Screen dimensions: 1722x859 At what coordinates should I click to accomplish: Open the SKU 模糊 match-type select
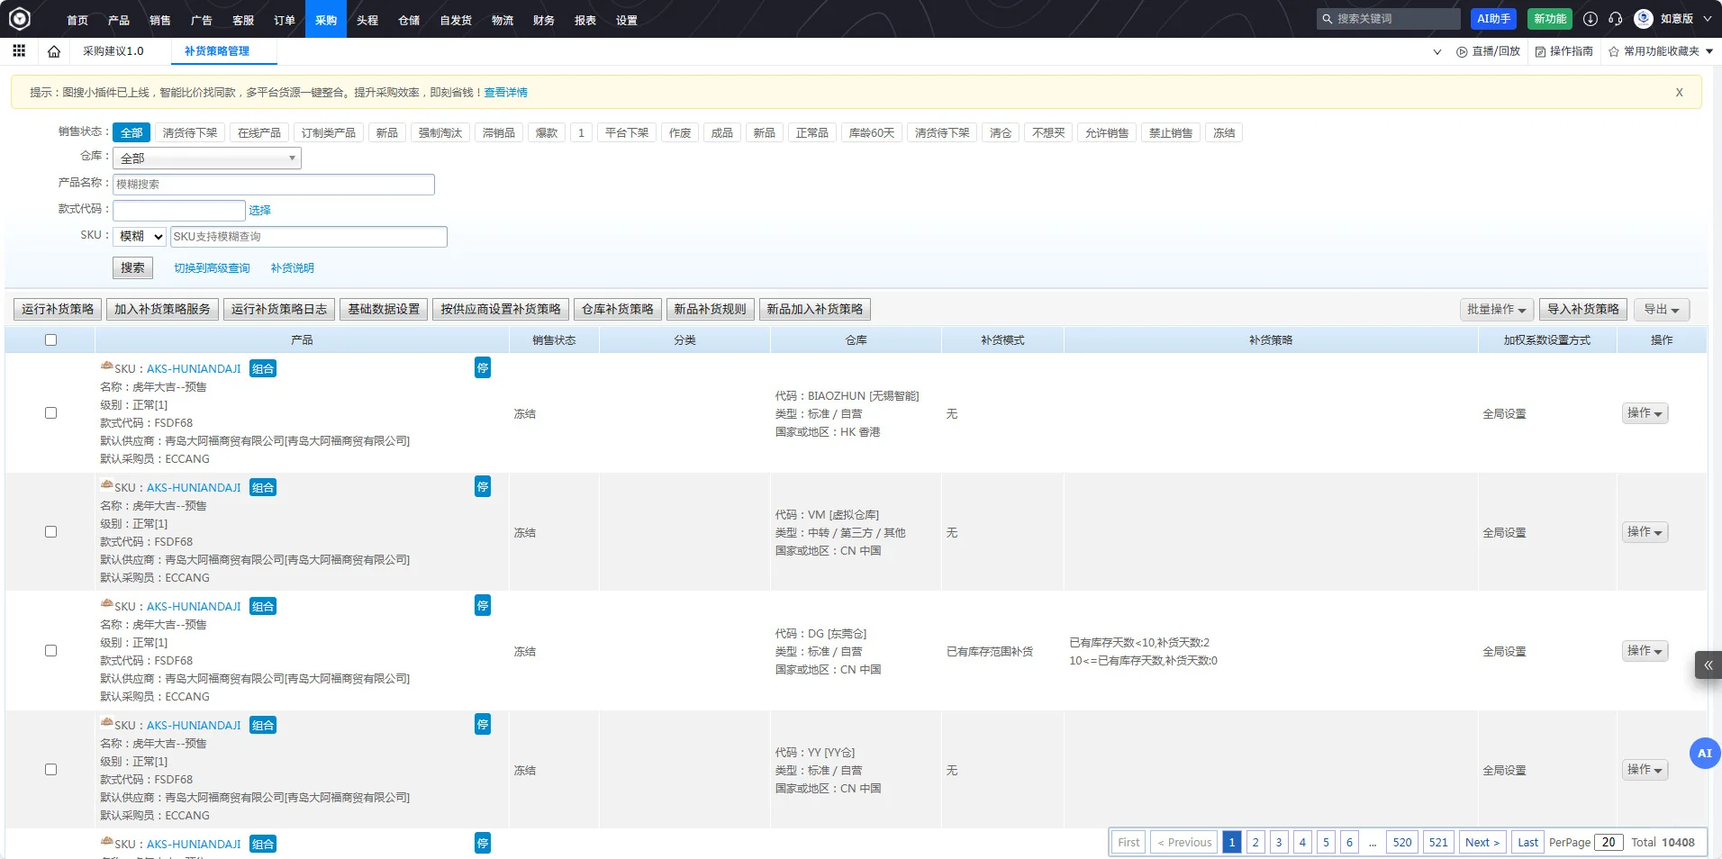click(x=140, y=237)
